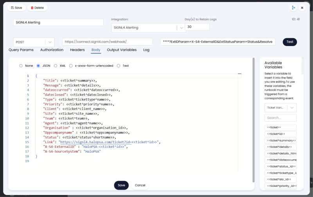The height and width of the screenshot is (197, 313).
Task: Click the variables Search field
Action: pyautogui.click(x=280, y=118)
